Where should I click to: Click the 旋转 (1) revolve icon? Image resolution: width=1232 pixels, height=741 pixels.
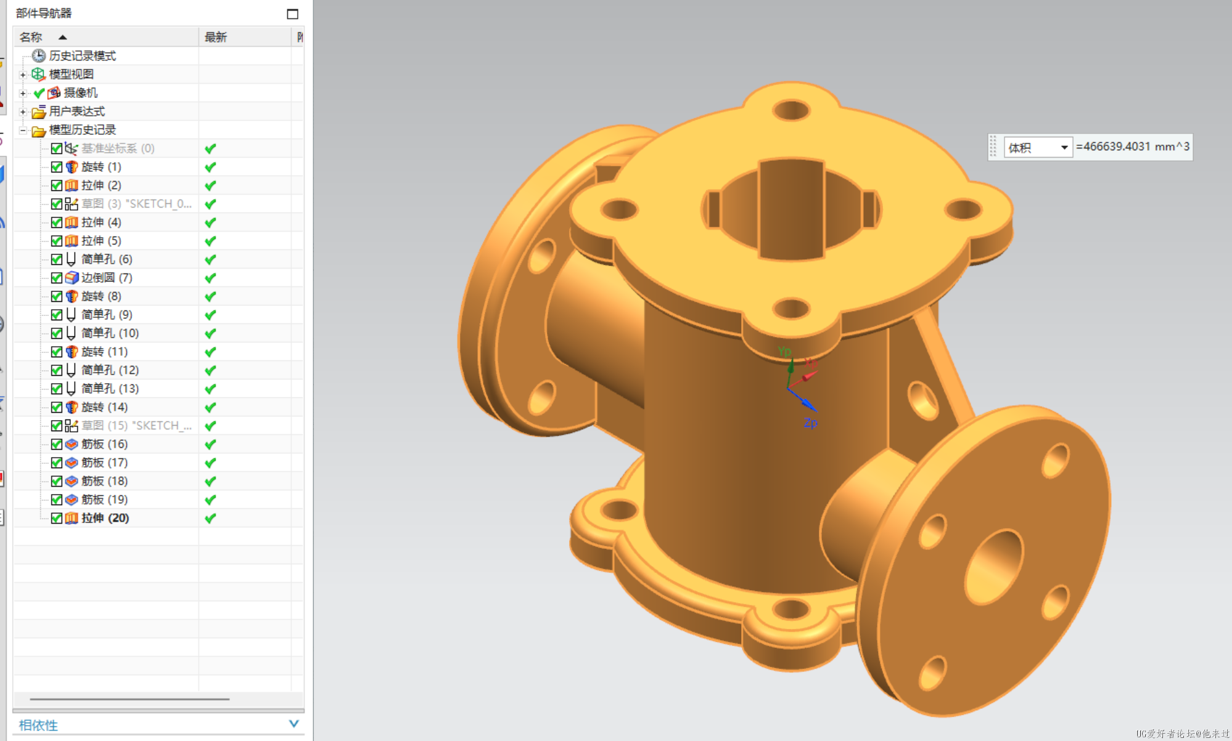tap(72, 167)
